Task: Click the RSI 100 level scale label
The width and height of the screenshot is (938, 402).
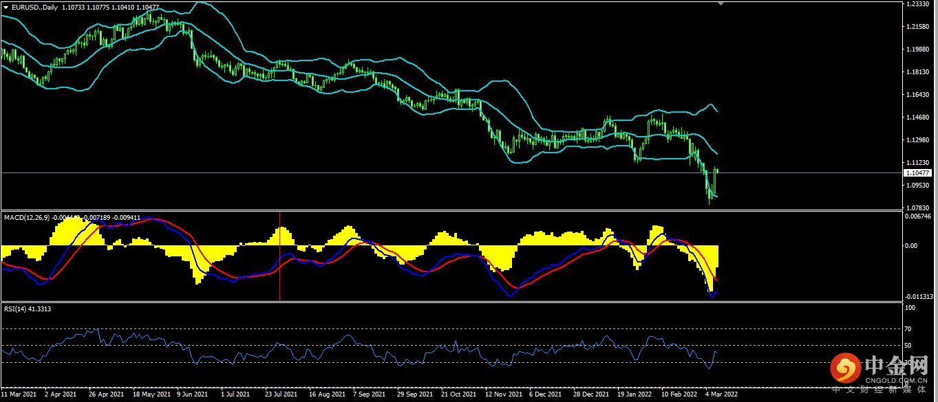Action: (x=910, y=308)
